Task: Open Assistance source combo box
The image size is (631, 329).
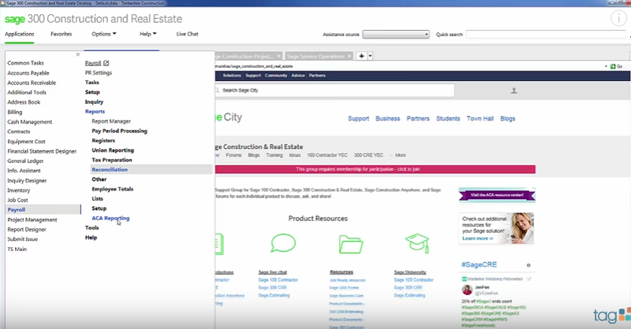Action: 396,34
